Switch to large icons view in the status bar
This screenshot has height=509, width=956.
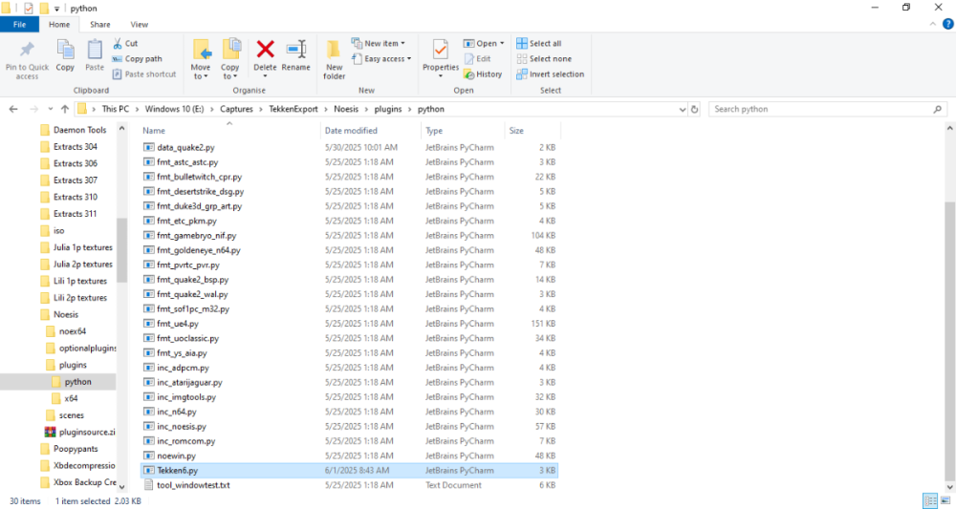[945, 501]
